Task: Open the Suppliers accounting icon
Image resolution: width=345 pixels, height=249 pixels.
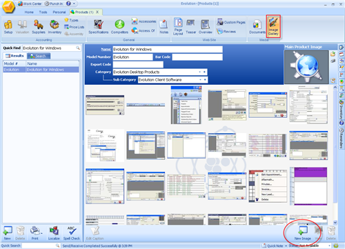Action: 39,27
